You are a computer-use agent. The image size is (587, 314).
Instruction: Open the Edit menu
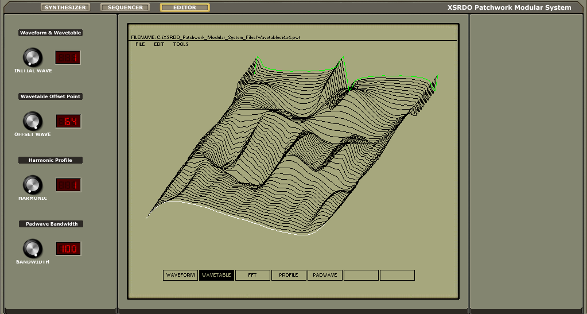[159, 44]
